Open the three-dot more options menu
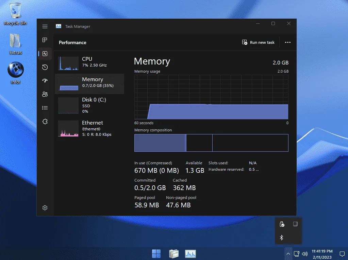 (x=288, y=42)
